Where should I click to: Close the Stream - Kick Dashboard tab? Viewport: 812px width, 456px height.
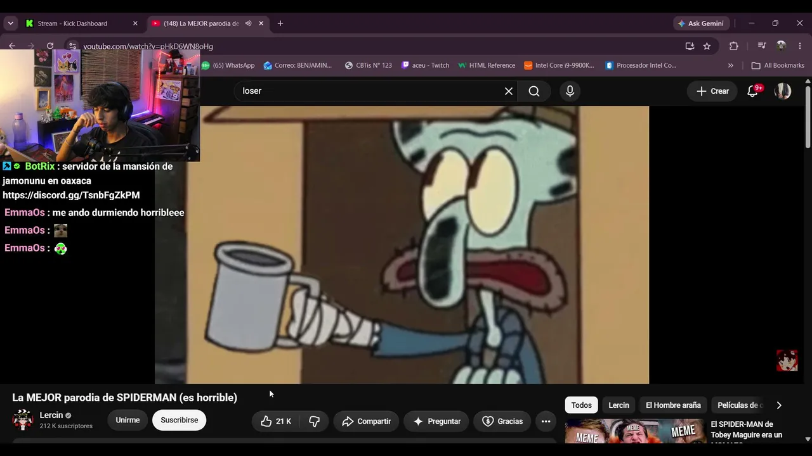135,23
